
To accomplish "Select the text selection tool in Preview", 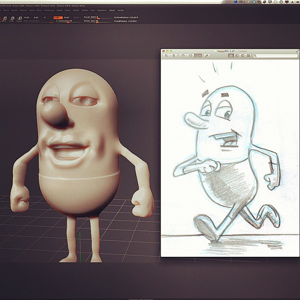I will pos(190,55).
